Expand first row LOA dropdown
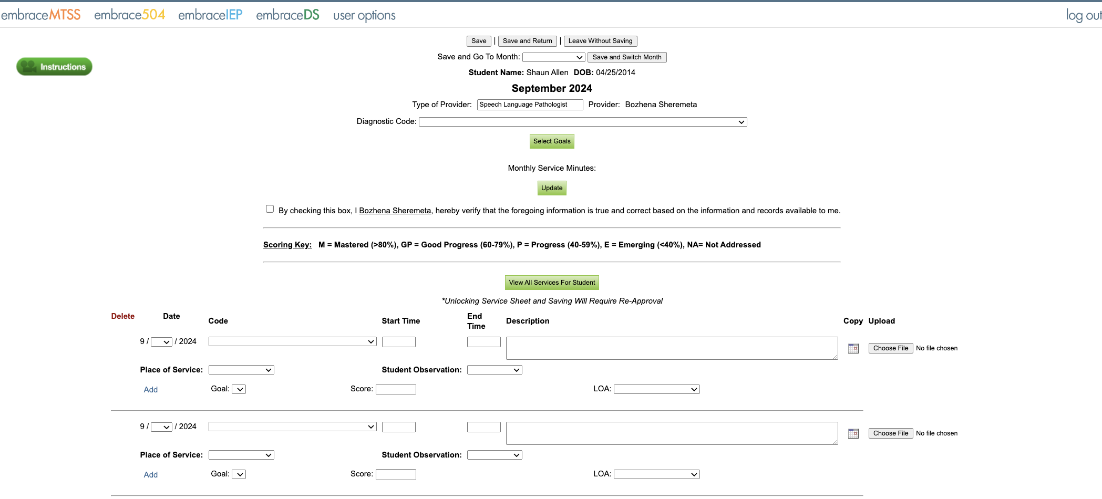1102x499 pixels. pos(657,389)
